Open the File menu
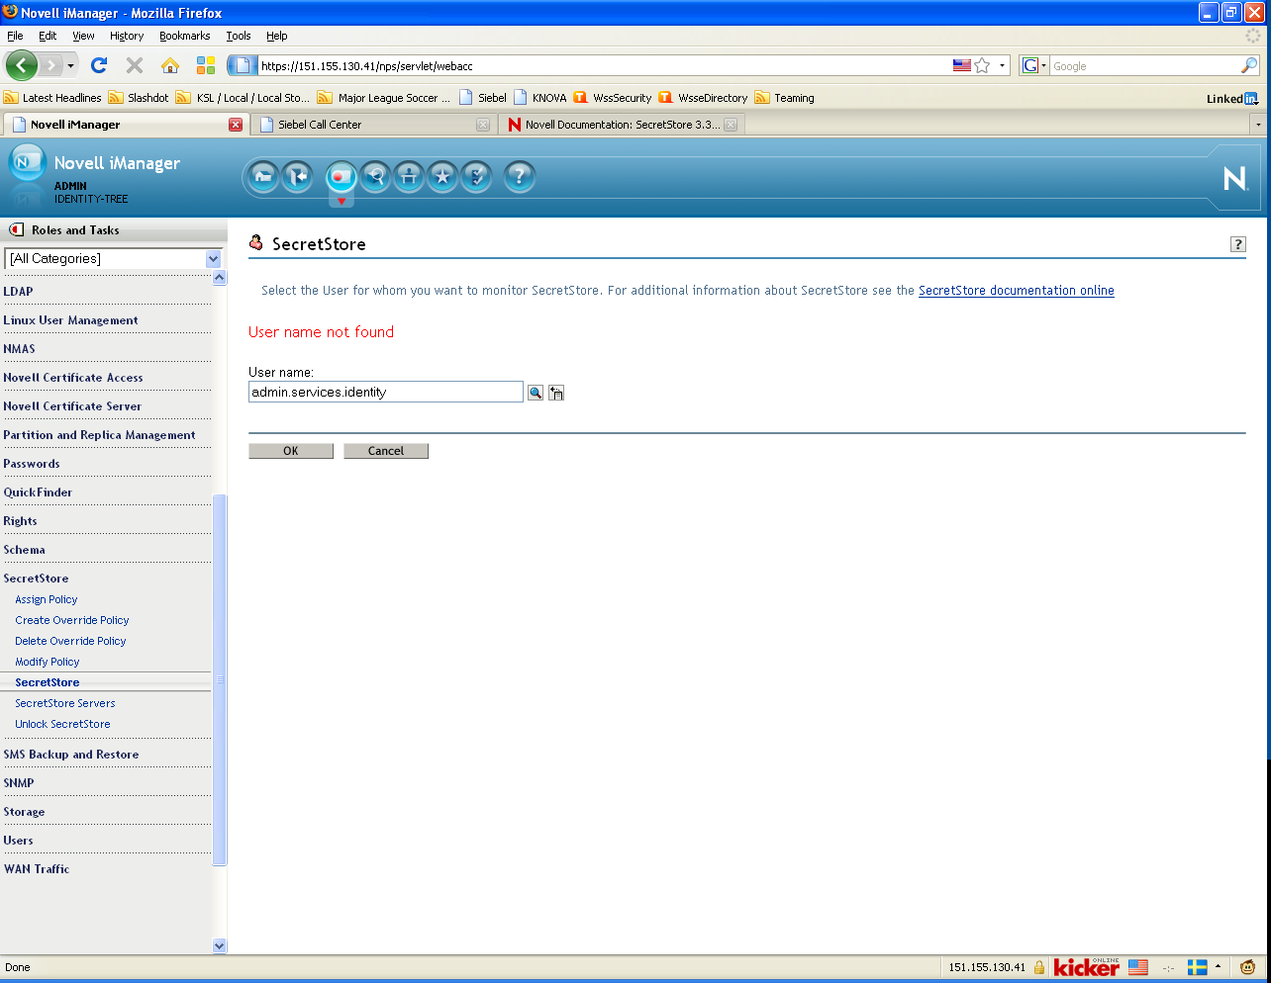The width and height of the screenshot is (1271, 983). click(x=15, y=36)
